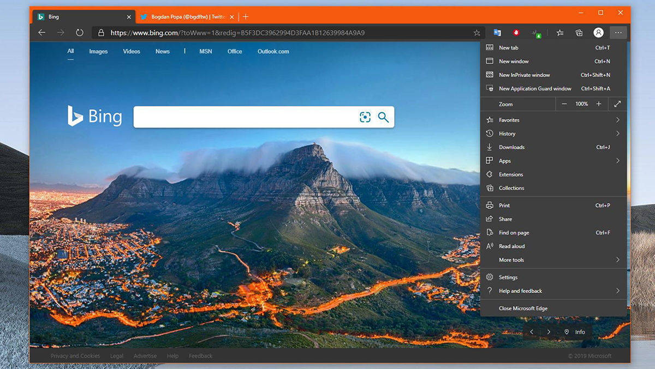Click the forward navigation arrow
This screenshot has height=369, width=655.
(61, 33)
